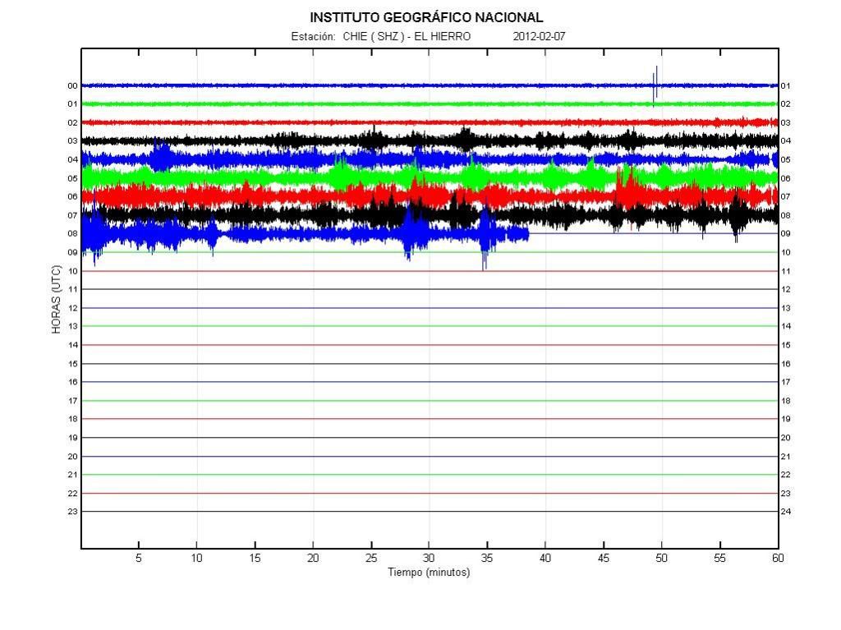Viewport: 841px width, 630px height.
Task: Click the 30 minute tick label
Action: 429,559
